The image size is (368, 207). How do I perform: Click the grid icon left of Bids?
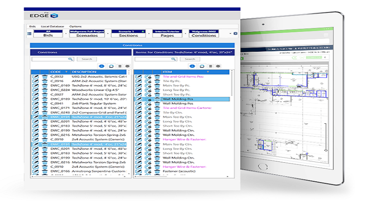(x=29, y=34)
